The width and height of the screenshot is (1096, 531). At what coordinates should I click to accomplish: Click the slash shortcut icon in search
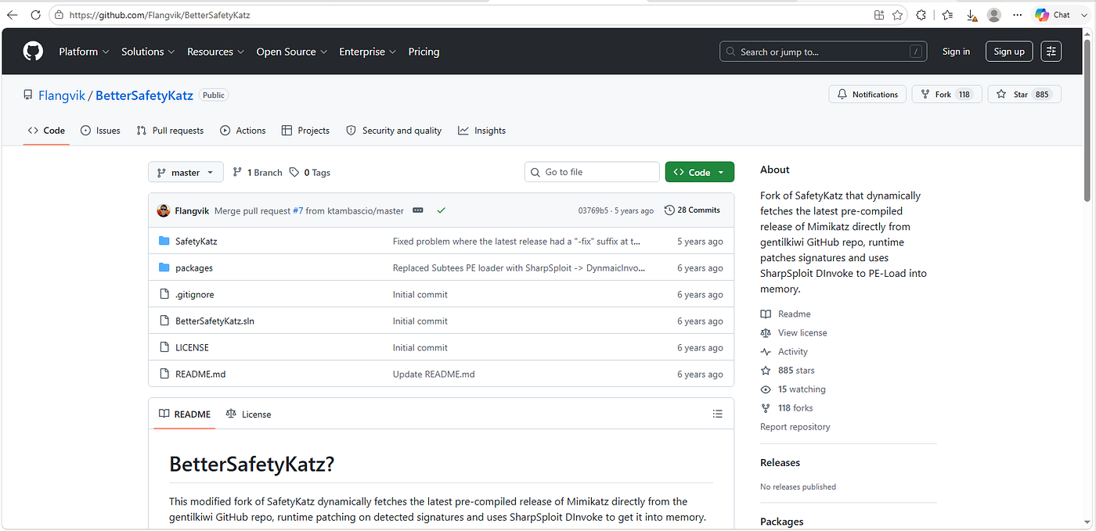(x=915, y=52)
